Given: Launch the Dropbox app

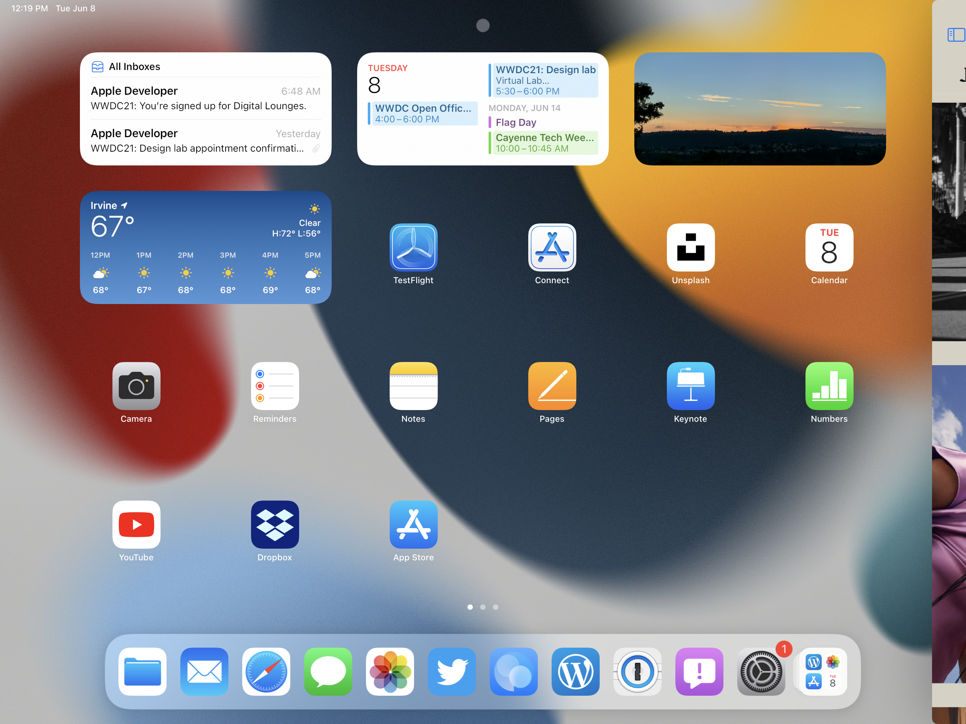Looking at the screenshot, I should click(275, 524).
